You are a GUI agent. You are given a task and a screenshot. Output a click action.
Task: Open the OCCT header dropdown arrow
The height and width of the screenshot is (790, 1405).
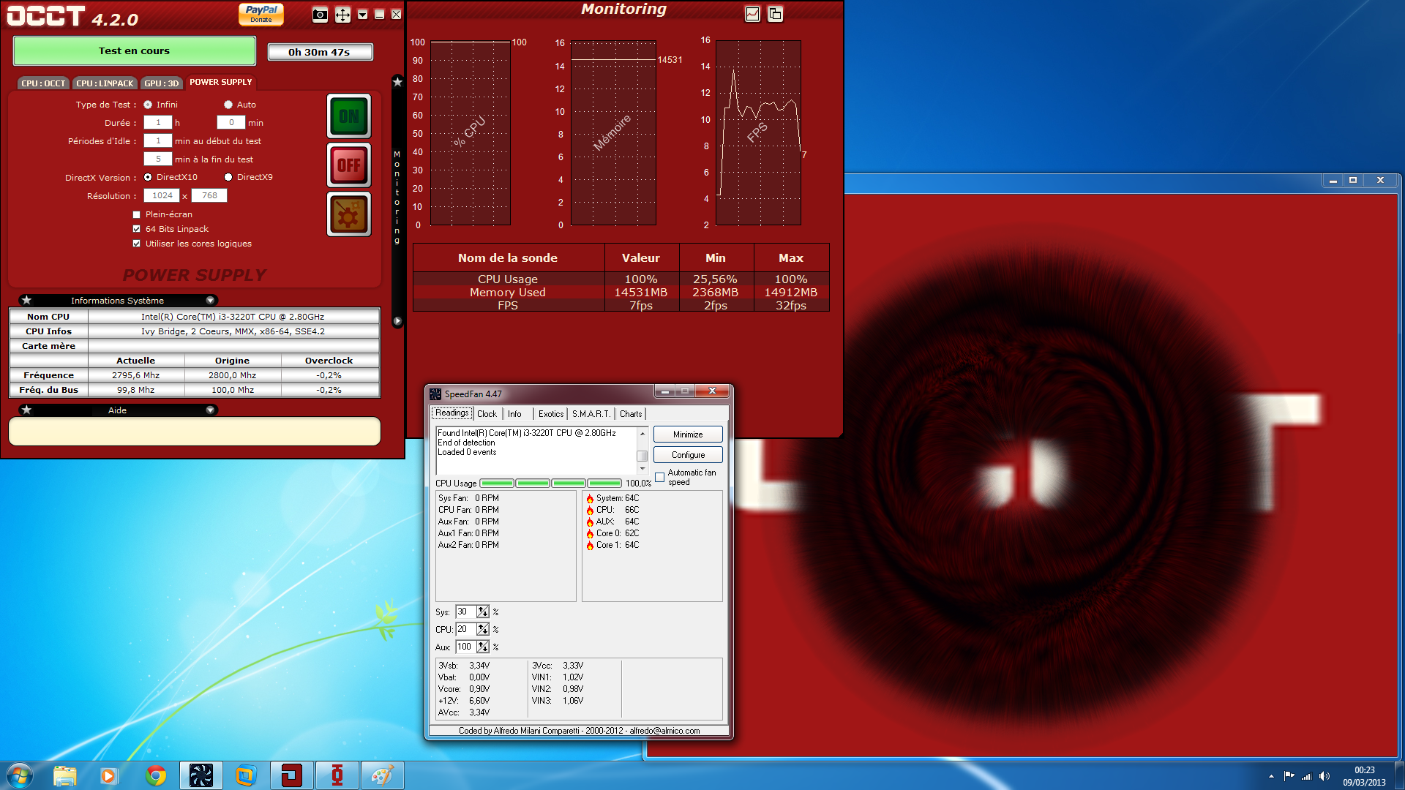[x=363, y=15]
